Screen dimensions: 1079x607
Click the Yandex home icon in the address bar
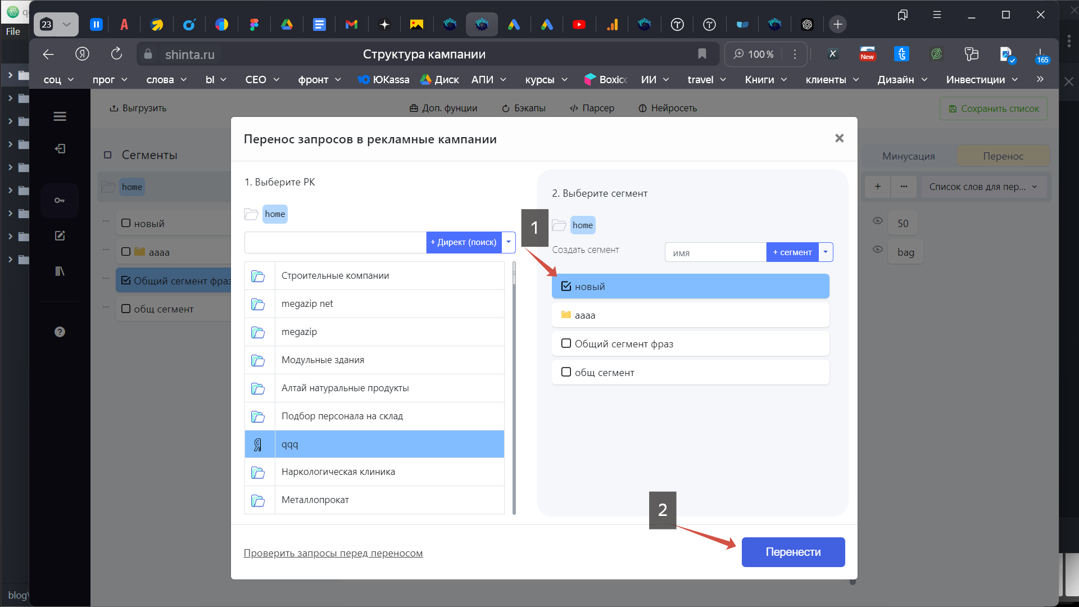[82, 54]
